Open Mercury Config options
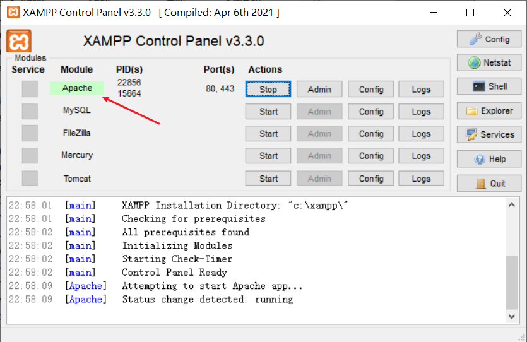This screenshot has width=527, height=342. (370, 156)
